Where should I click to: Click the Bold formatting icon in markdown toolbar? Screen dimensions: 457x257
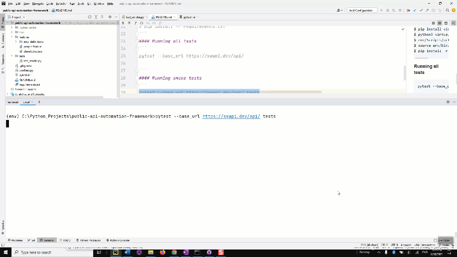coord(123,23)
